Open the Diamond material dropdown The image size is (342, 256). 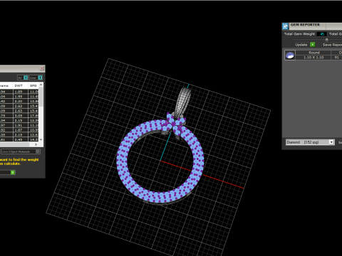[x=310, y=142]
